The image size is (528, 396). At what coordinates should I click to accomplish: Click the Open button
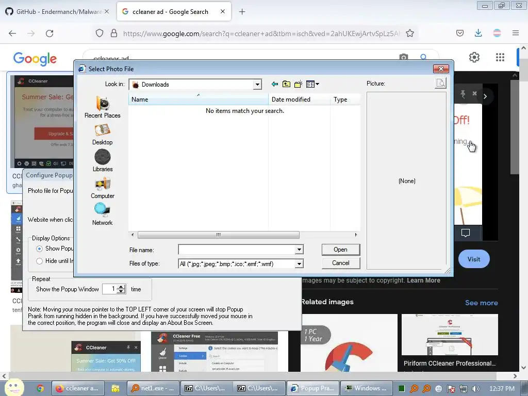click(341, 250)
